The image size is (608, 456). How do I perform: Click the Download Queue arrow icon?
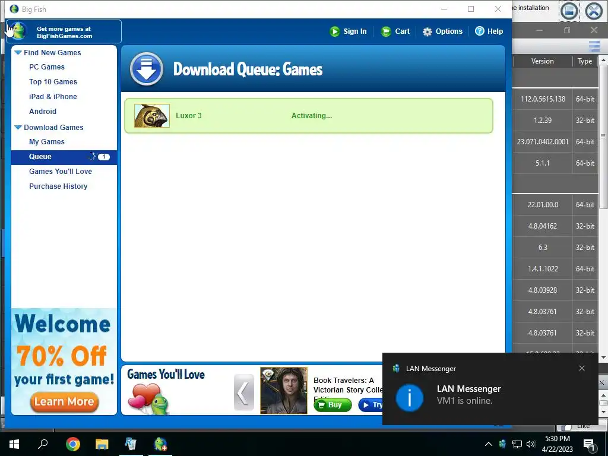point(146,69)
